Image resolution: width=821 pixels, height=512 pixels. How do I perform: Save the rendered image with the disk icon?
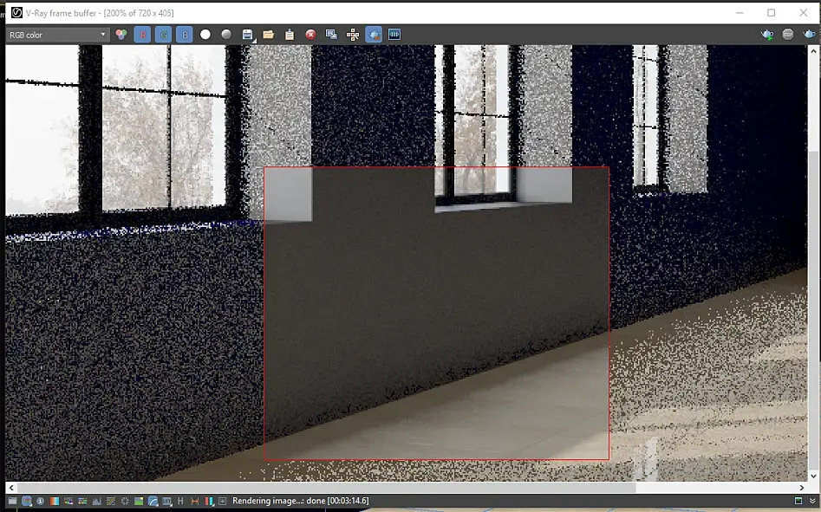[248, 35]
